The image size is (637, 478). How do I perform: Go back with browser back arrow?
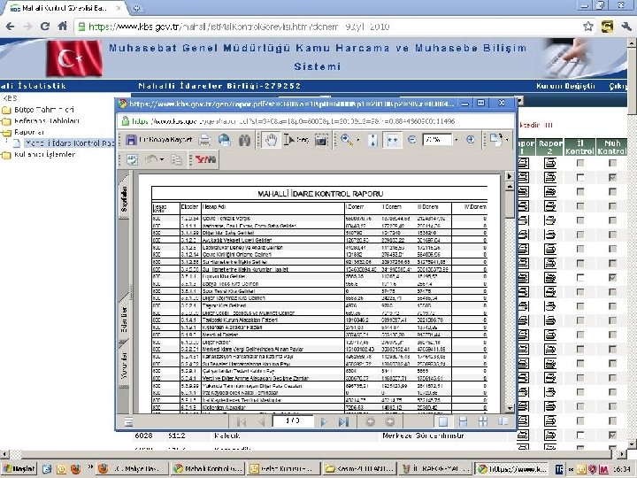pyautogui.click(x=10, y=27)
